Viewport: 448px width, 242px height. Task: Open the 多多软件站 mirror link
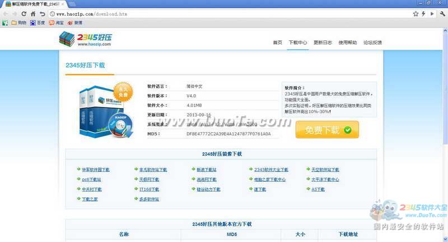(x=149, y=199)
